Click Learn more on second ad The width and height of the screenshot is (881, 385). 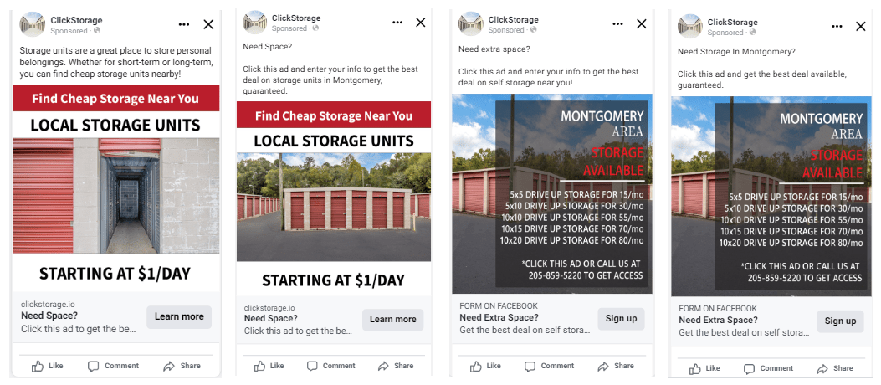coord(392,319)
